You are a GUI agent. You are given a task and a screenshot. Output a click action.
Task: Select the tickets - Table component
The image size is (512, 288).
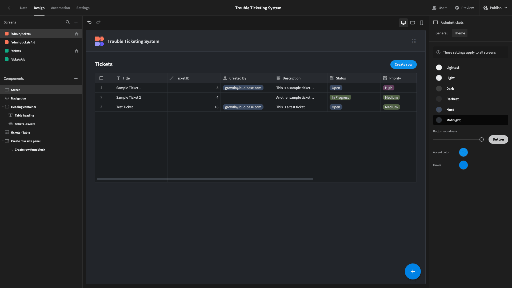(x=41, y=133)
